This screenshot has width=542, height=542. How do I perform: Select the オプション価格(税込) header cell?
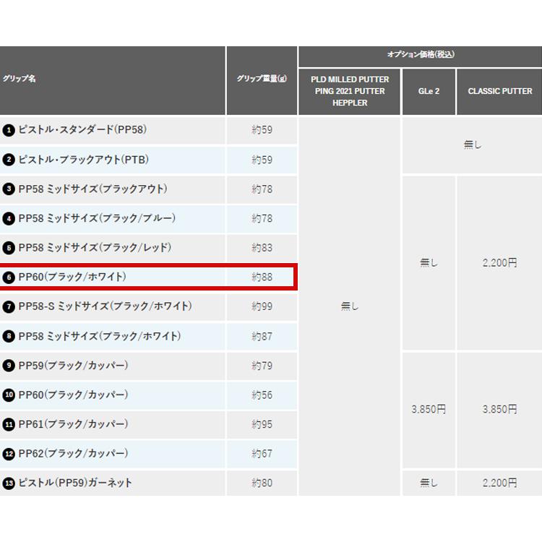[421, 56]
